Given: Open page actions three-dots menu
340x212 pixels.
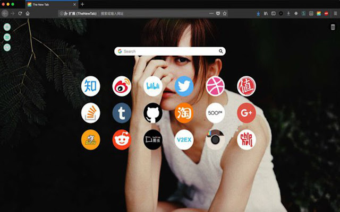Looking at the screenshot, I should pyautogui.click(x=211, y=13).
